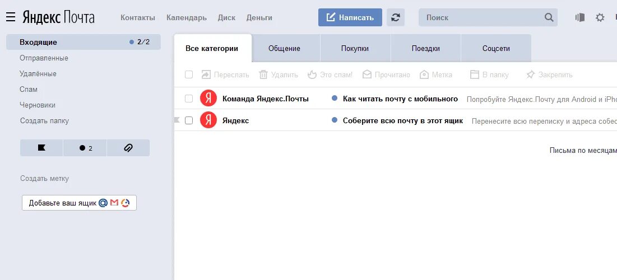Toggle unread dot on 'Как читать почту' message
The image size is (617, 280).
click(335, 99)
